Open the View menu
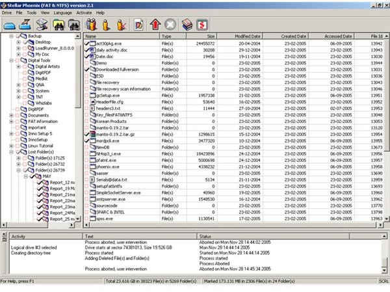 coord(45,13)
